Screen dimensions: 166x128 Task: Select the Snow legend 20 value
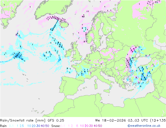(87, 126)
